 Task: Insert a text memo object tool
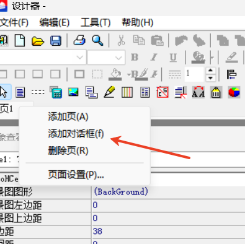tap(20, 92)
